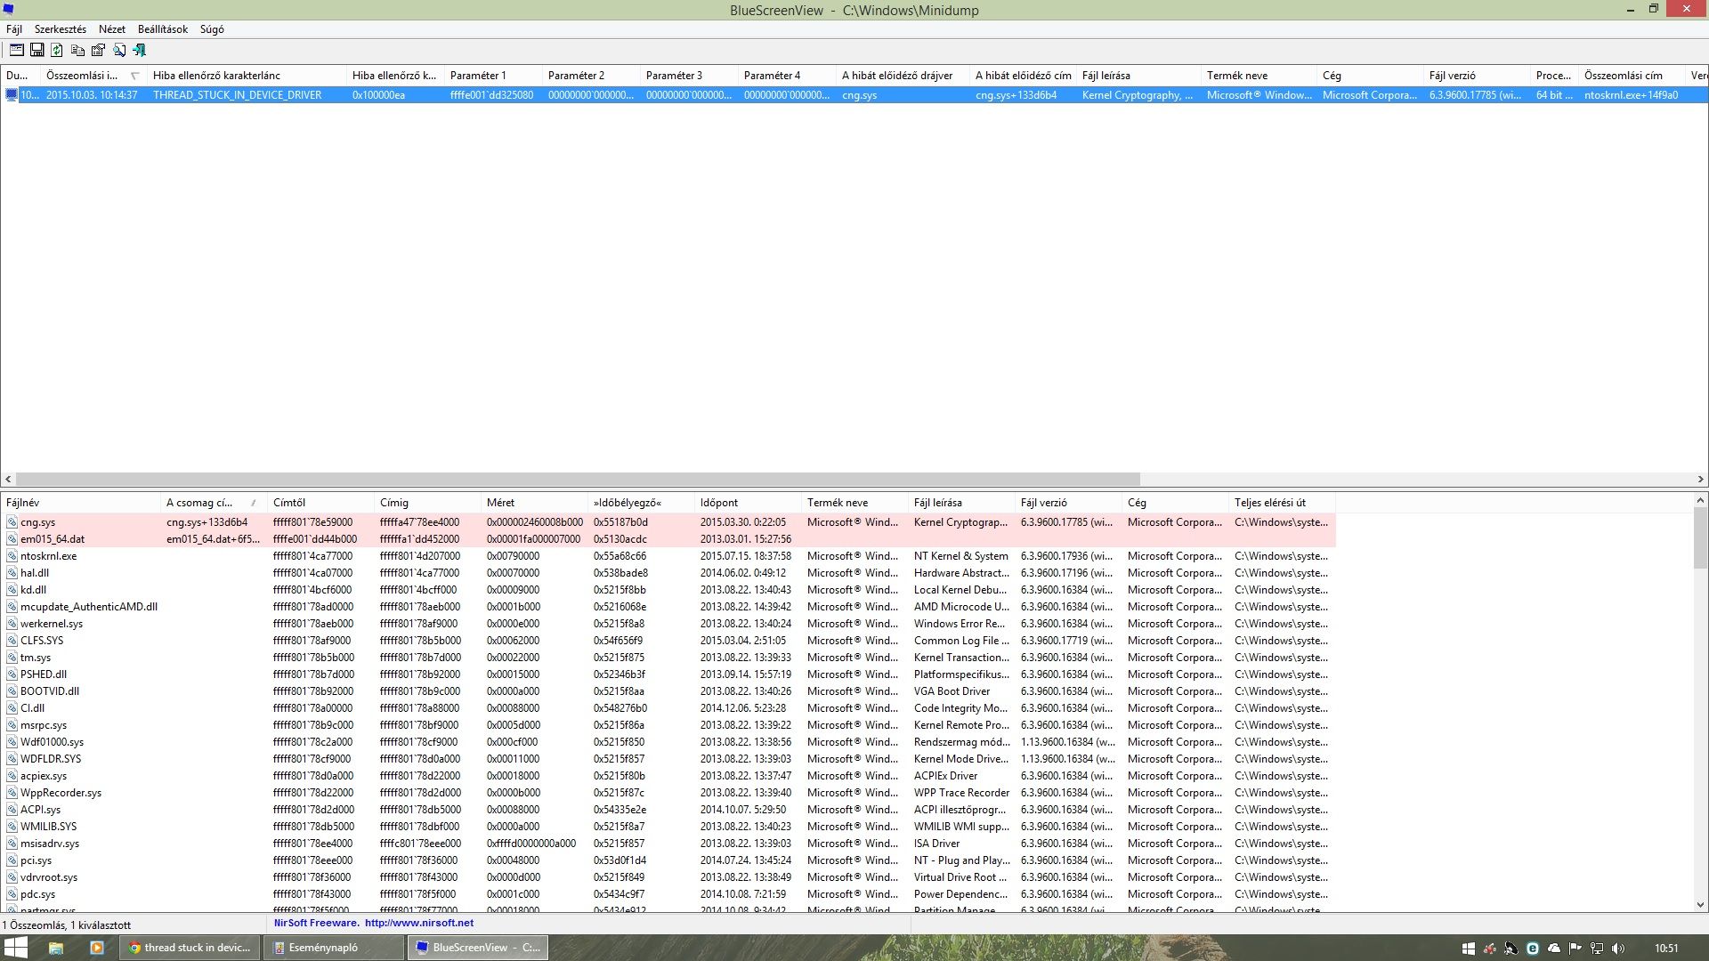Click the upper pane scroll right arrow

point(1700,479)
